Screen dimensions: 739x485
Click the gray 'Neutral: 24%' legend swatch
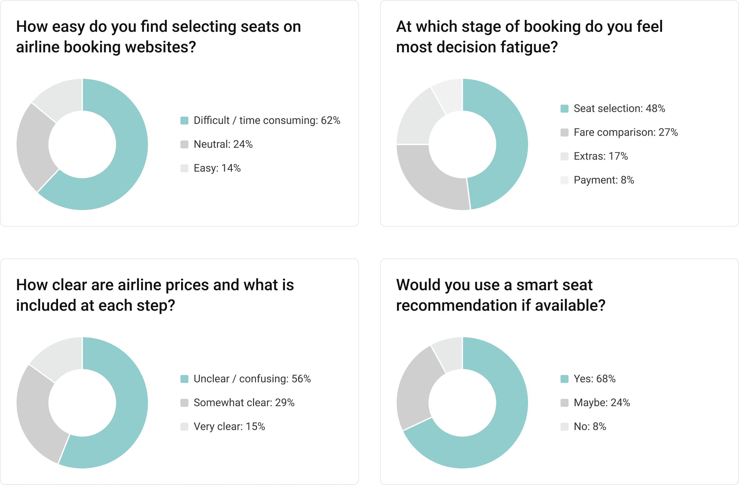[x=184, y=144]
